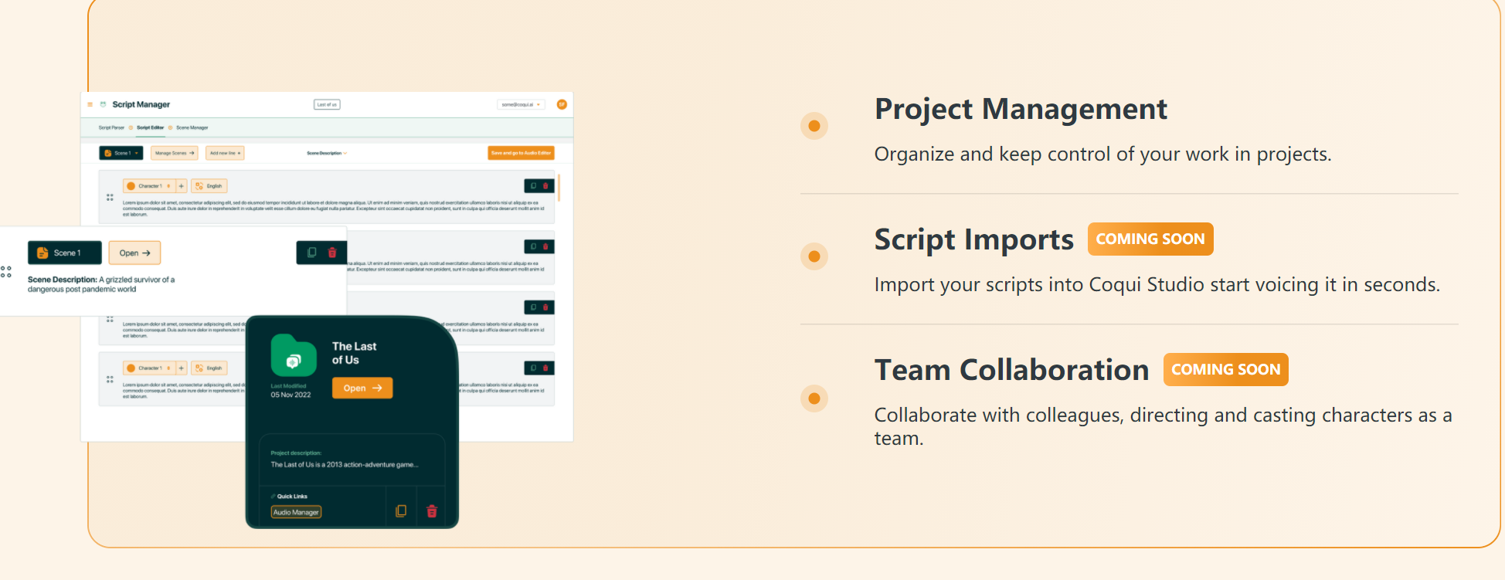Click the Manage Scenes button
The image size is (1505, 580).
click(175, 153)
